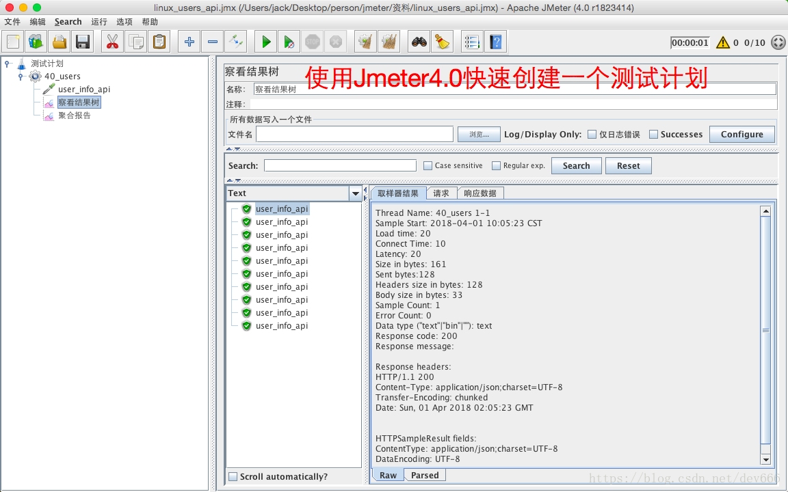Open the Search menu
The height and width of the screenshot is (492, 788).
click(68, 22)
